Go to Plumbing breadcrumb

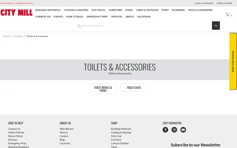click(x=18, y=36)
